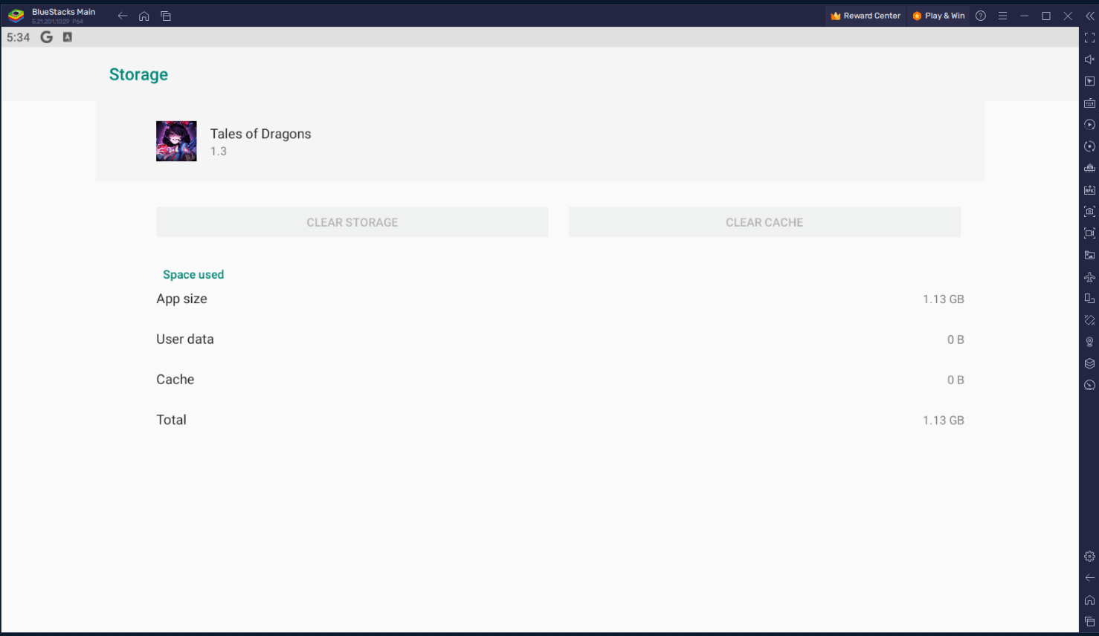1099x636 pixels.
Task: Click the sidebar bottom home icon
Action: point(1089,600)
